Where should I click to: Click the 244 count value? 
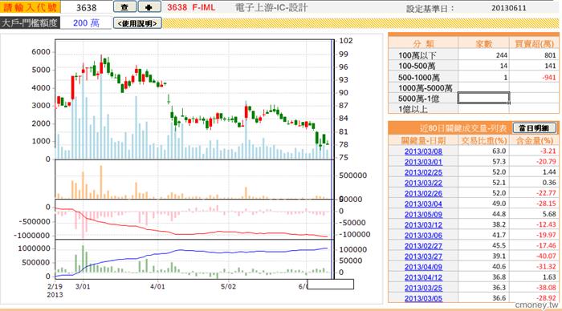(x=502, y=55)
